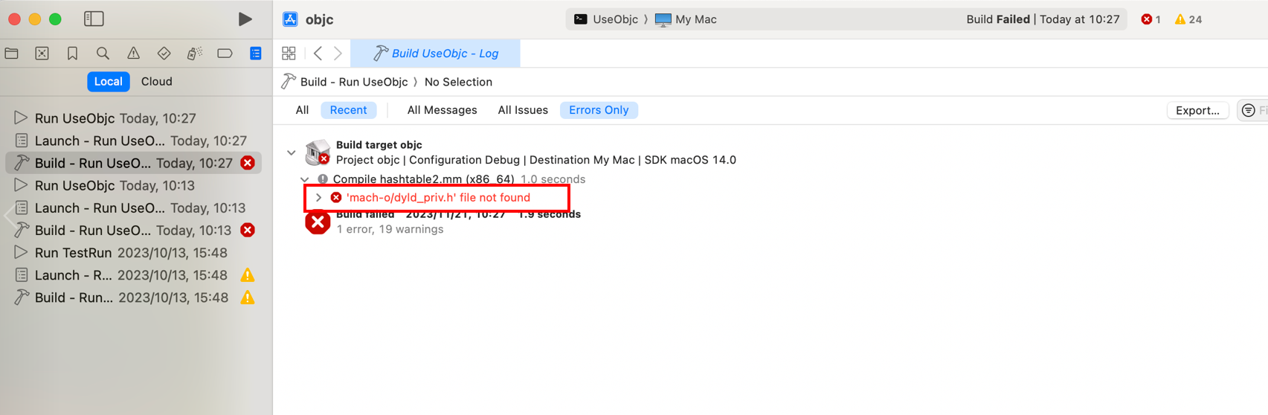Select 'mach-o/dyld_priv.h' file not found text

pos(438,197)
